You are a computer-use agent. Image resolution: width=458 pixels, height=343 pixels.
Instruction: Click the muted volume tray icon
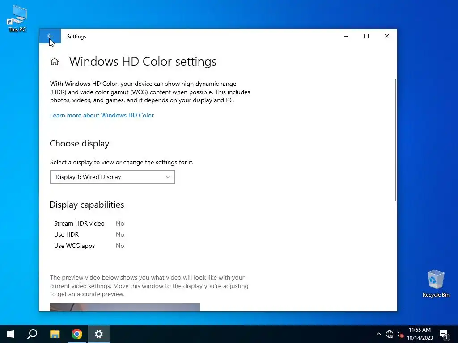tap(400, 334)
